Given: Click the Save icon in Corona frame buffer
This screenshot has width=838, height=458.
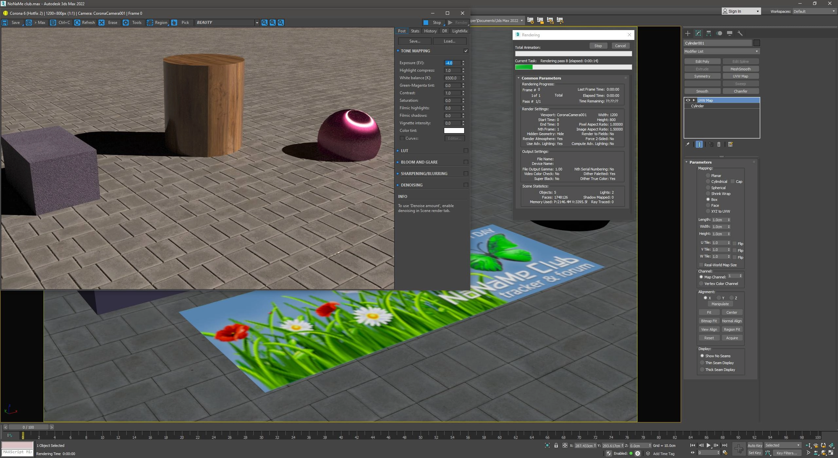Looking at the screenshot, I should click(5, 23).
